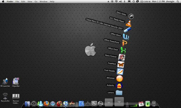
Task: Start Mario Forever game icon
Action: point(122,57)
